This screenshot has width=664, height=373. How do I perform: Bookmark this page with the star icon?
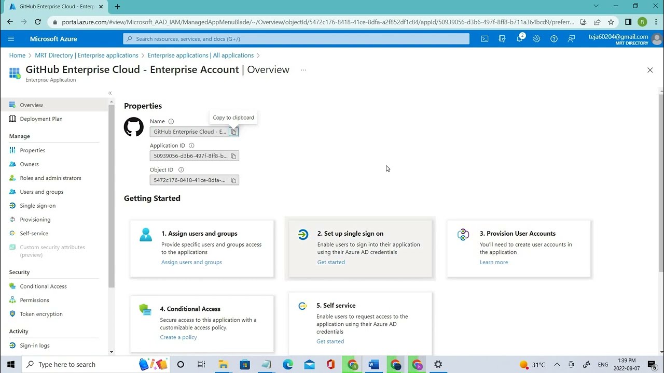611,22
